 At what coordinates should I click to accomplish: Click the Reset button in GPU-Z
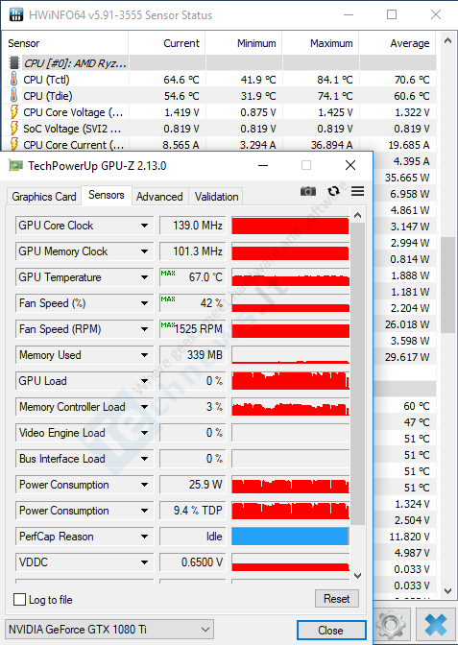[x=337, y=599]
